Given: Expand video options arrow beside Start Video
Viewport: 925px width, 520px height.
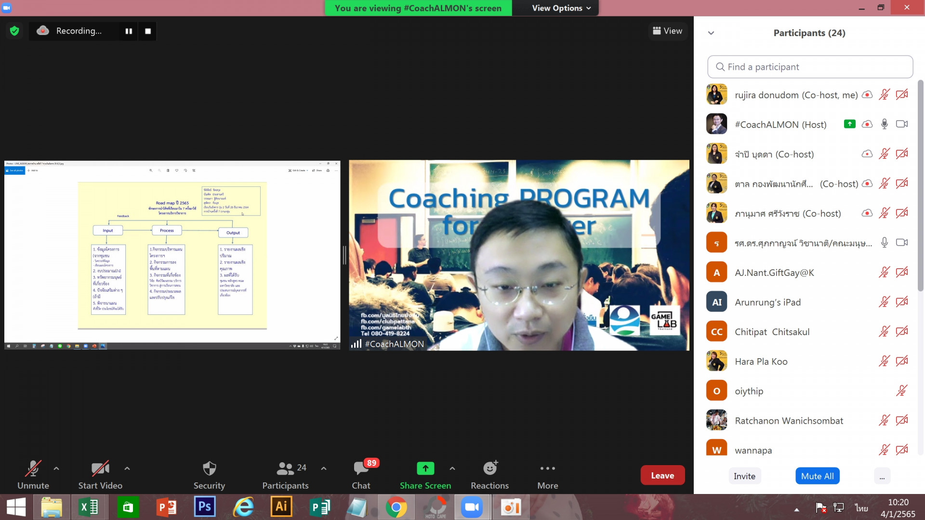Looking at the screenshot, I should point(127,468).
